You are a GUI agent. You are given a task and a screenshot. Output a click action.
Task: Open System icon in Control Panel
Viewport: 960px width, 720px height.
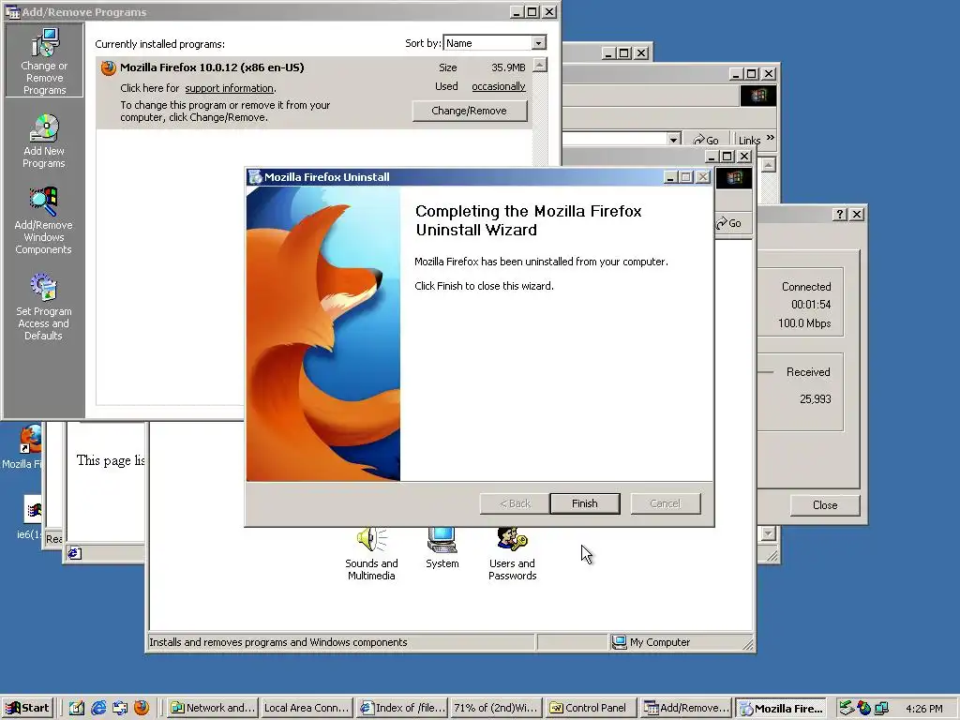click(442, 547)
